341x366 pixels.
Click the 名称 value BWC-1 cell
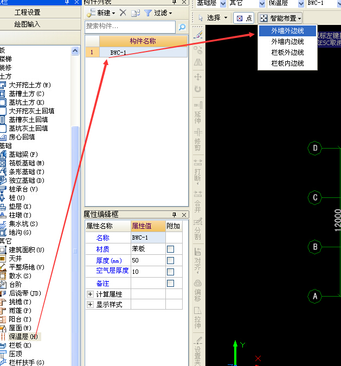pos(148,237)
